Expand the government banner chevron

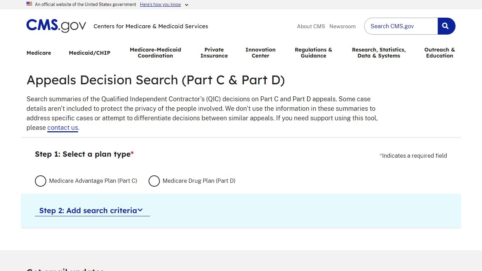tap(187, 5)
